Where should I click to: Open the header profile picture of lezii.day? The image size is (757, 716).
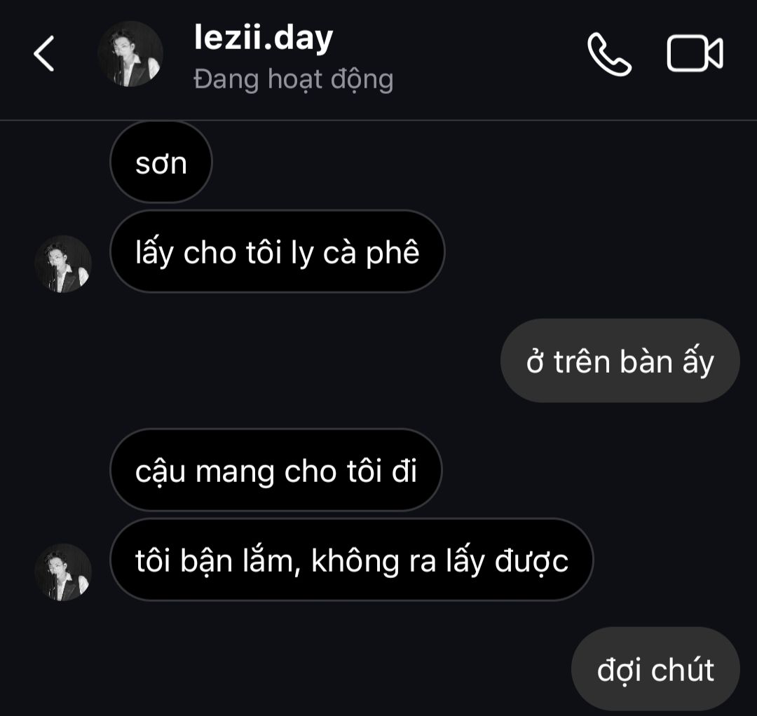pos(130,53)
